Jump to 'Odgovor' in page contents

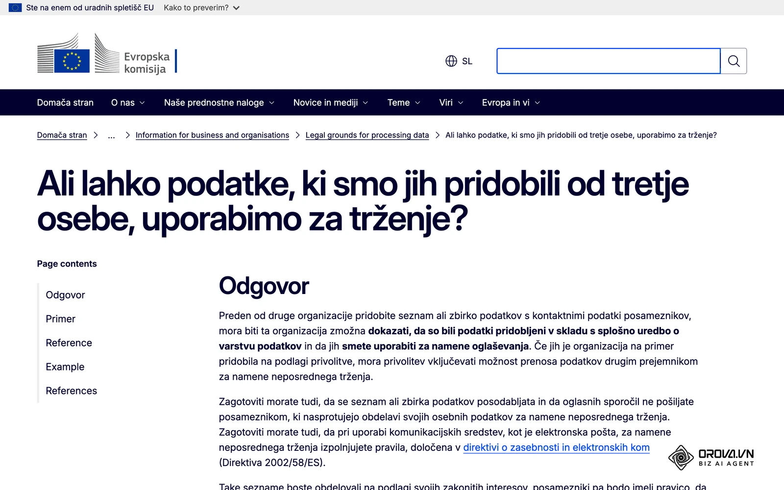tap(65, 295)
